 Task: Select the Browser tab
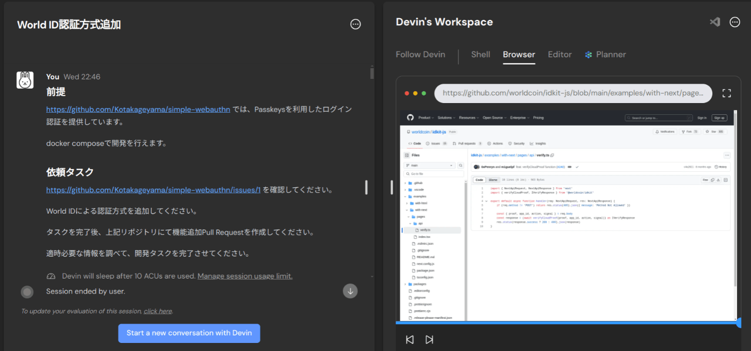tap(519, 54)
